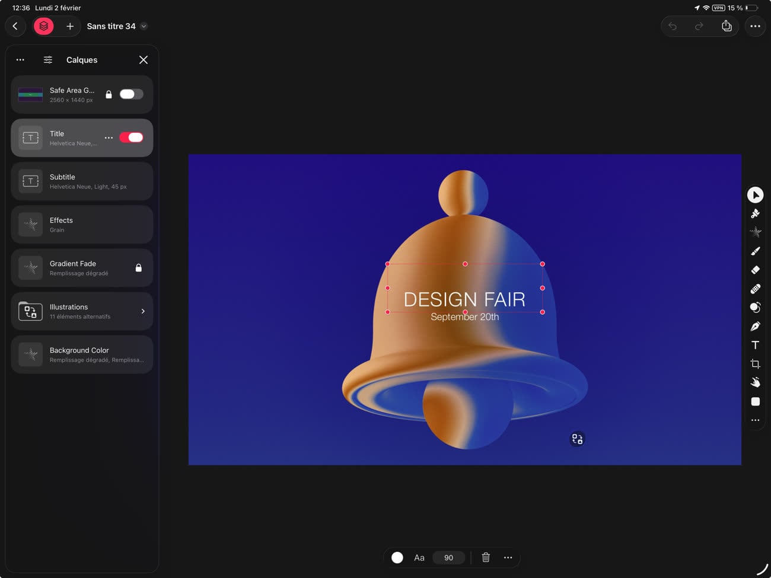Unlock the Gradient Fade layer

[x=138, y=267]
